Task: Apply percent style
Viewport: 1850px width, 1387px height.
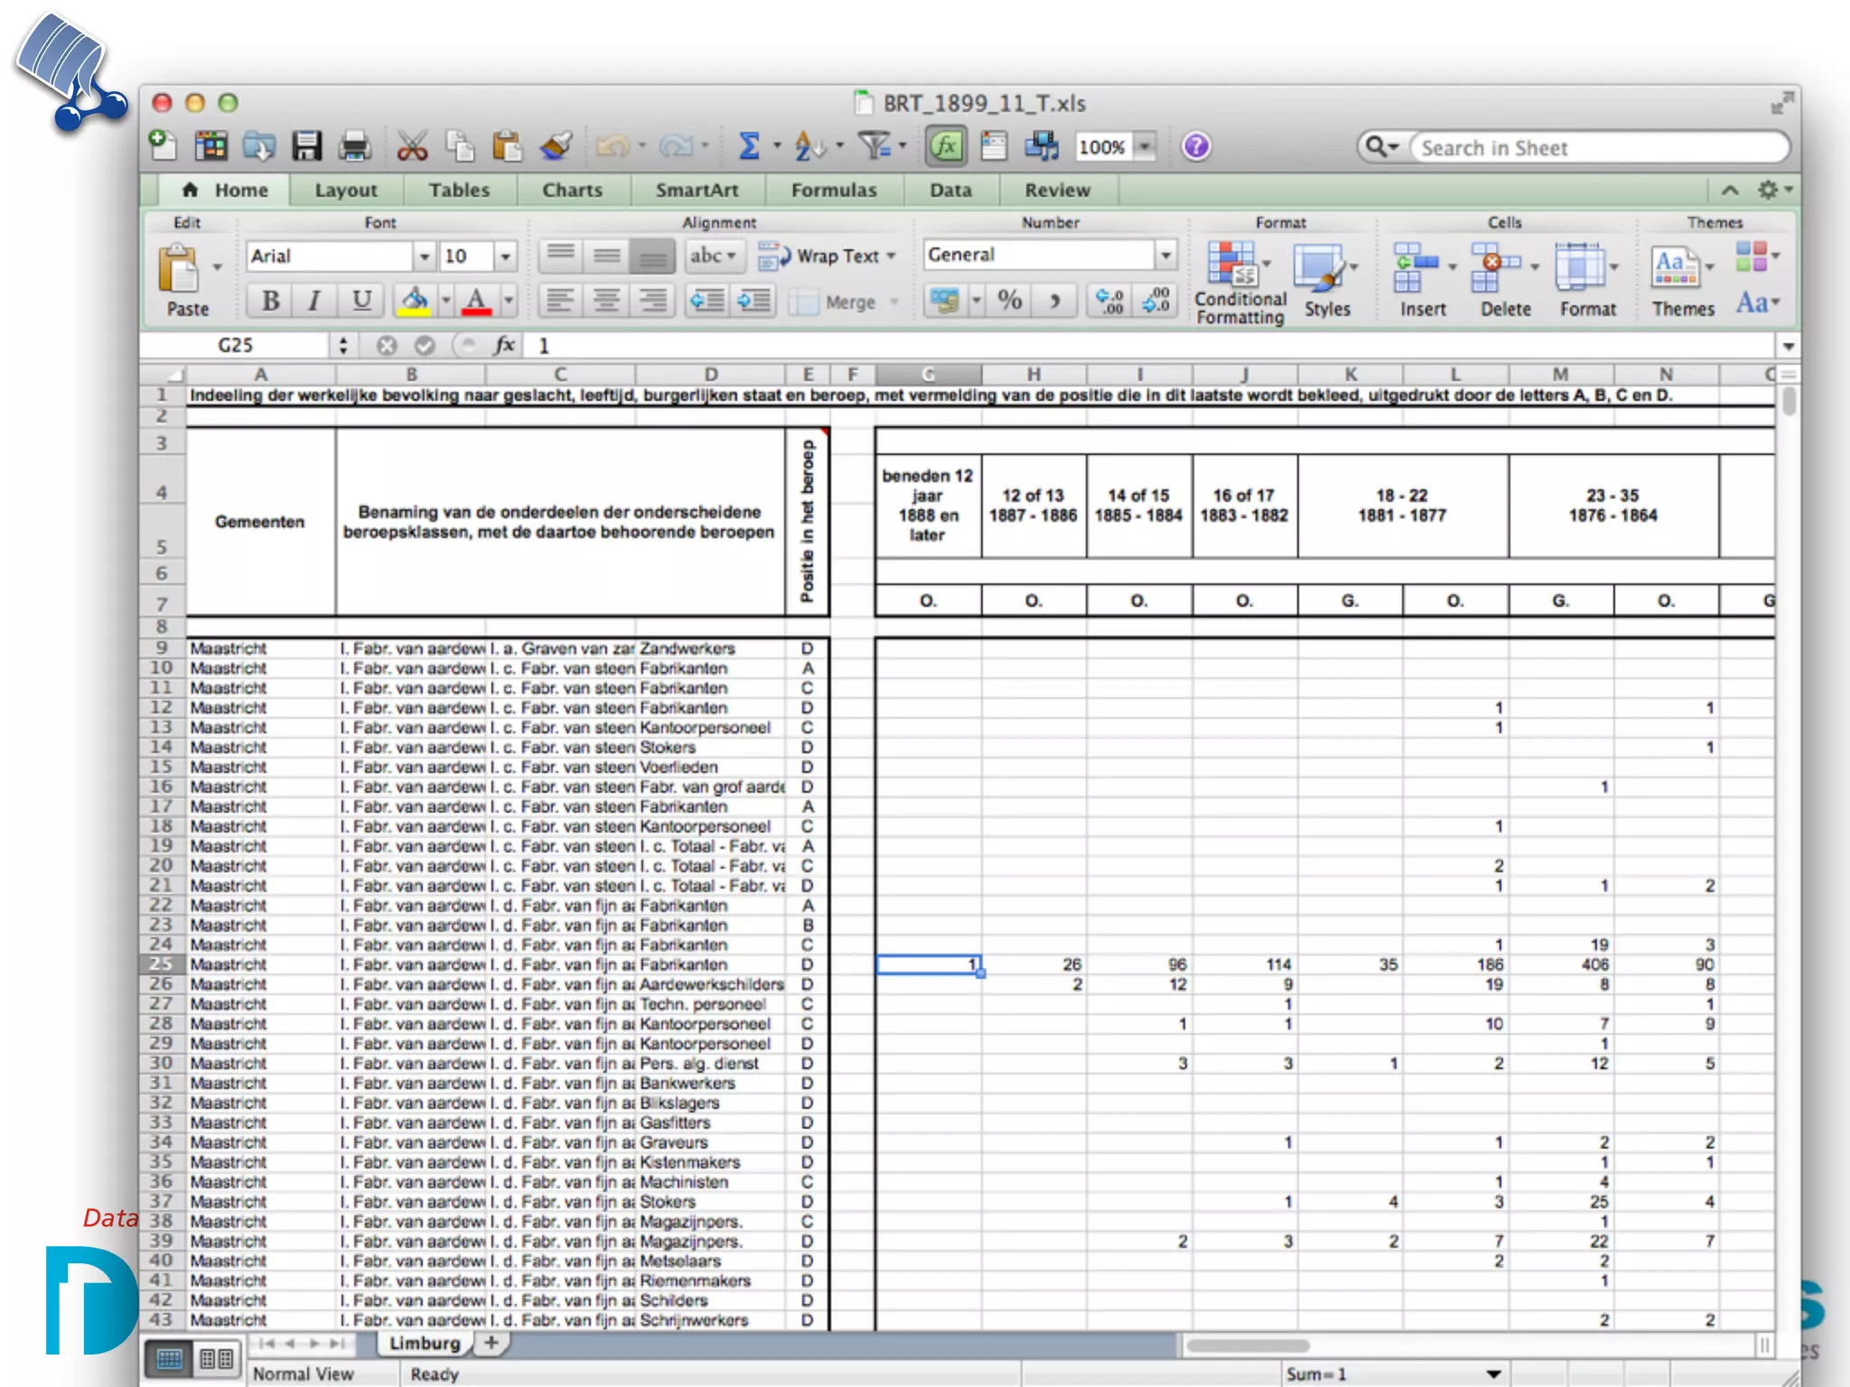Action: point(1010,301)
